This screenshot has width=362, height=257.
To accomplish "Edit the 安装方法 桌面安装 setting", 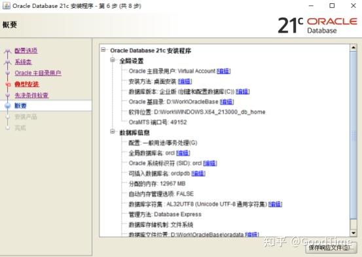I will 185,81.
